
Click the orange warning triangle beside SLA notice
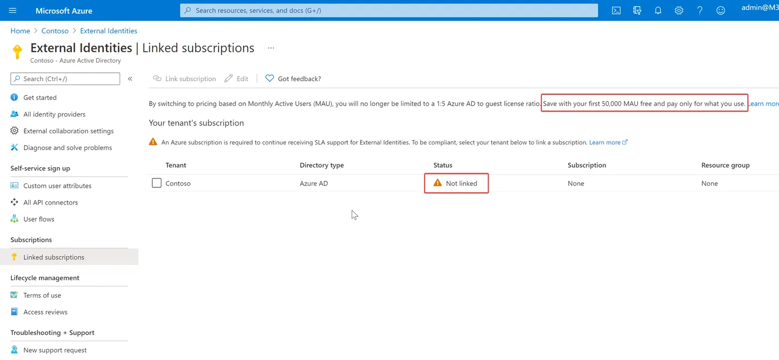coord(153,142)
